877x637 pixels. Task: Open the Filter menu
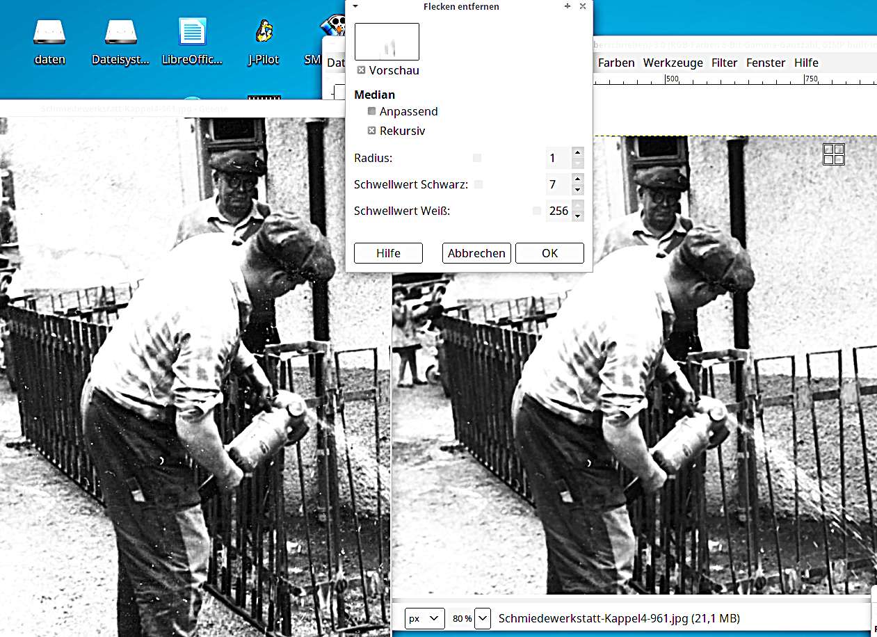click(x=724, y=63)
